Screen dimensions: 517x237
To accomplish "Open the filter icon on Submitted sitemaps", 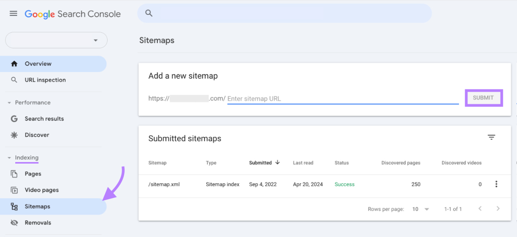I will pos(491,137).
